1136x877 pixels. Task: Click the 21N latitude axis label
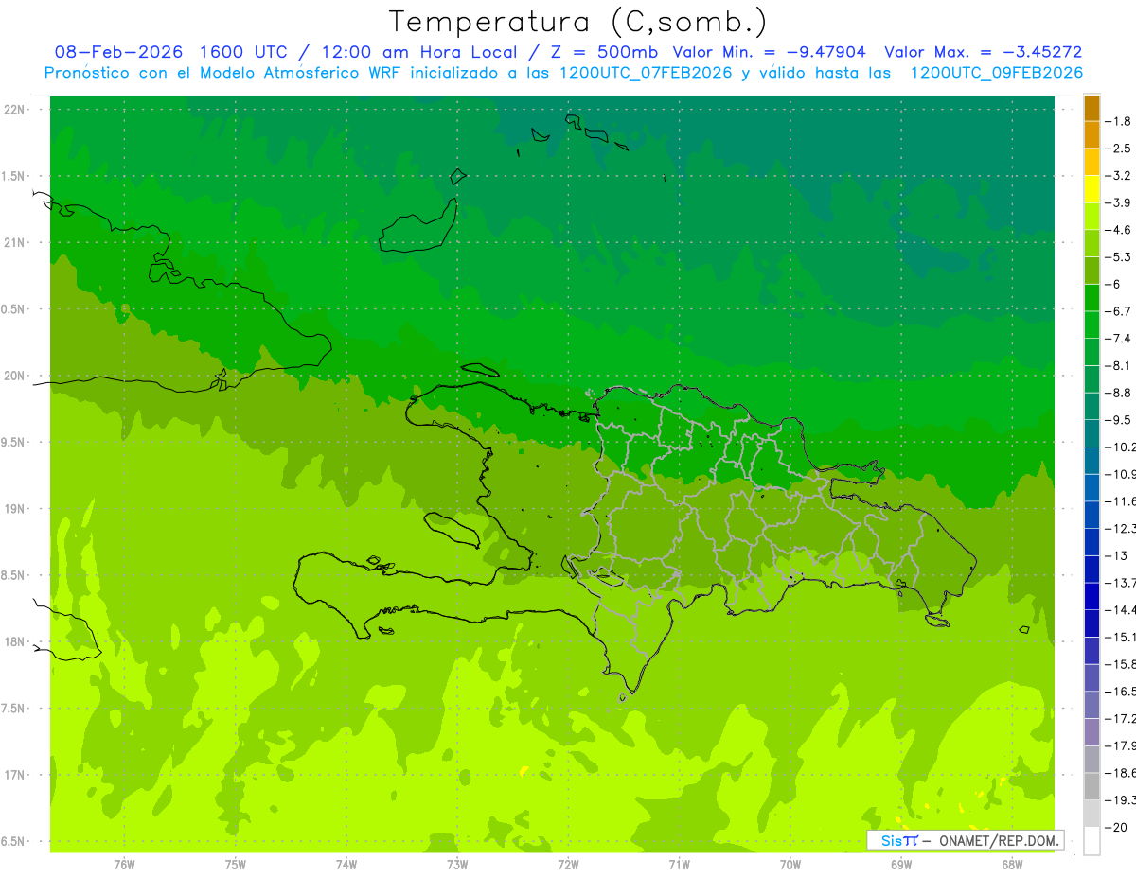tap(16, 243)
